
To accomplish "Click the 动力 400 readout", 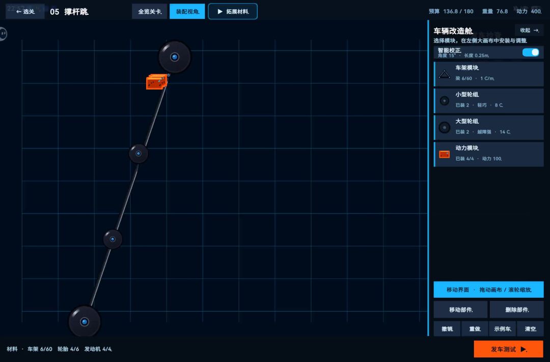I will click(529, 11).
